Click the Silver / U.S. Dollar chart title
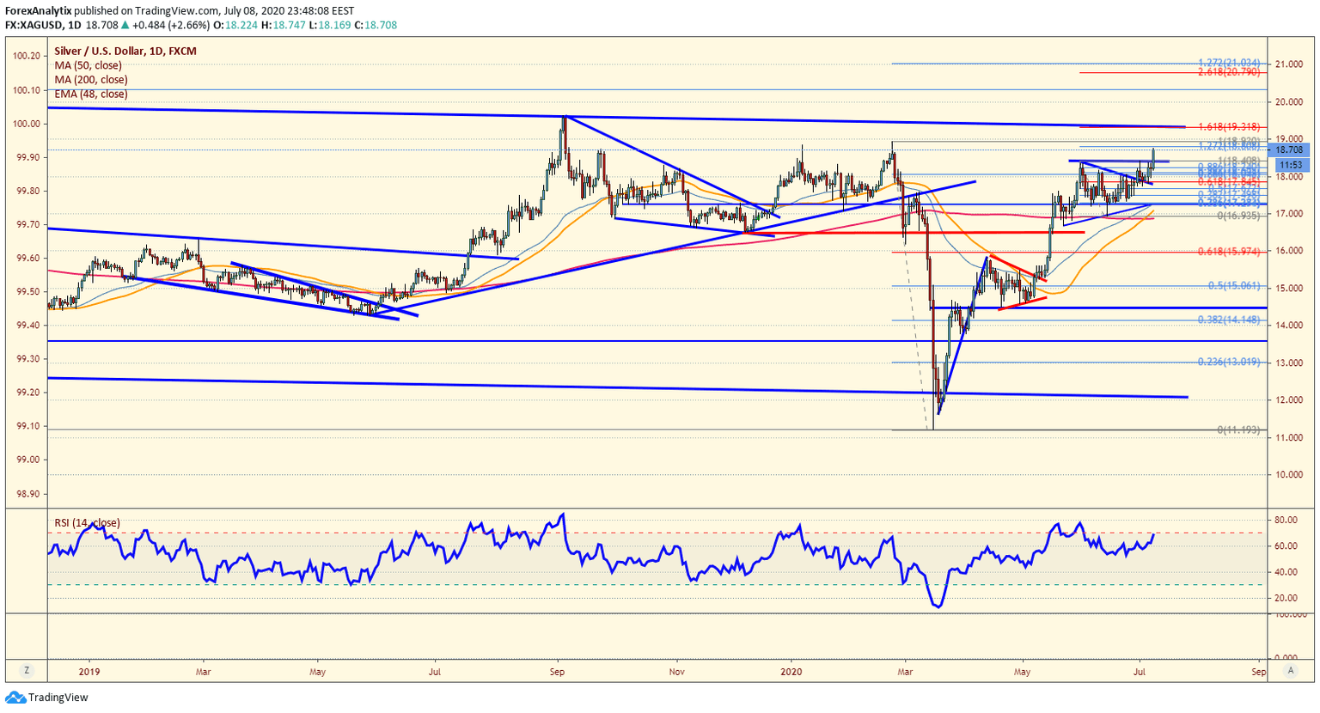The image size is (1320, 713). [125, 52]
